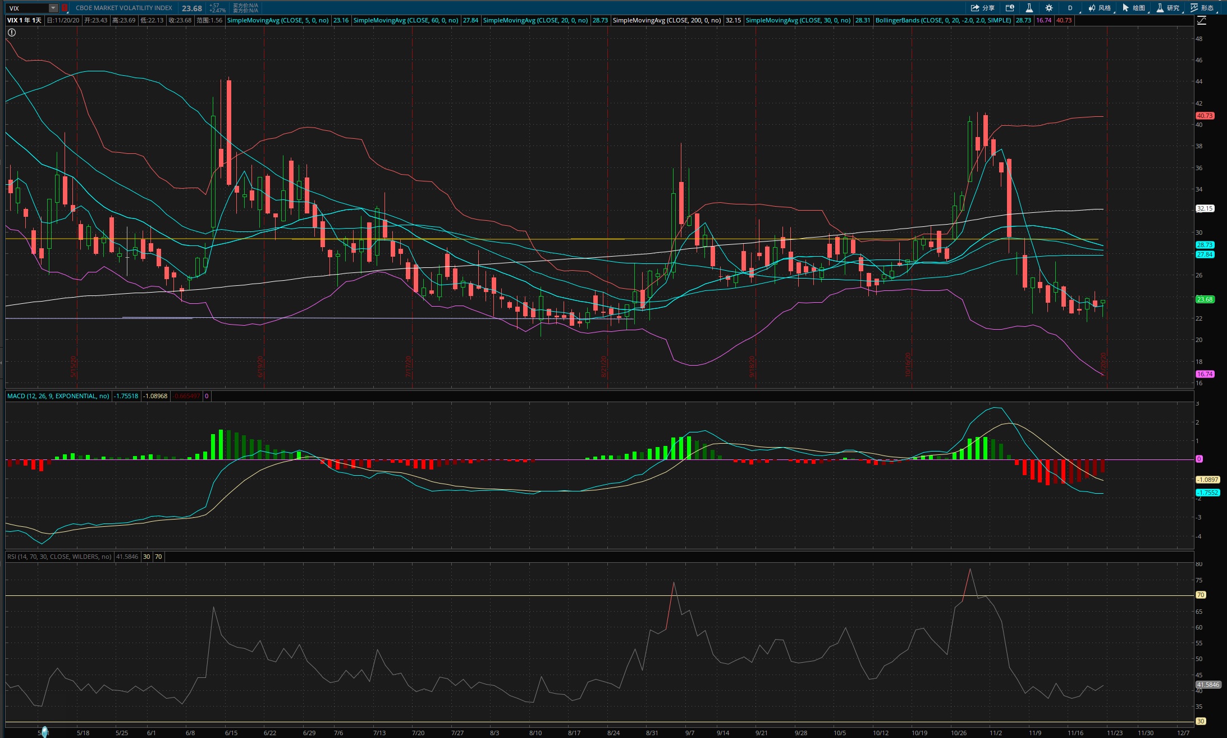Click the 16.74 lower band price bubble

[1205, 374]
